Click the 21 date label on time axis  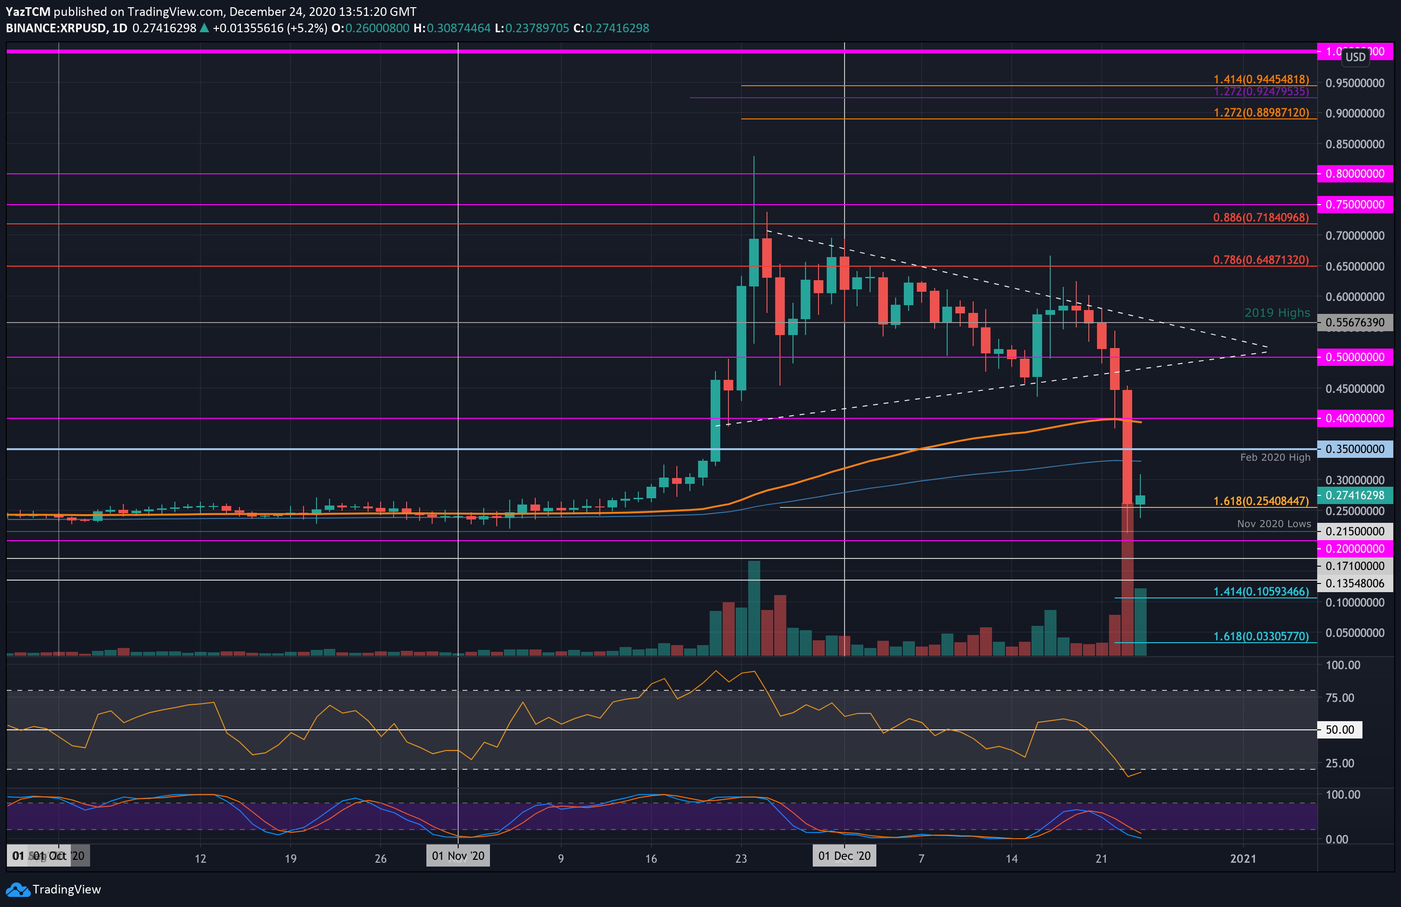(x=1101, y=858)
